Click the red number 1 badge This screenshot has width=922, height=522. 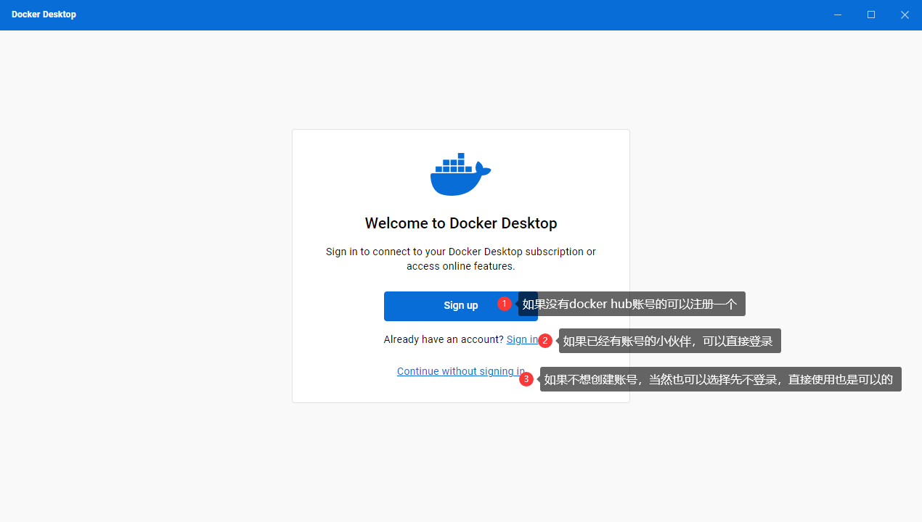click(505, 304)
